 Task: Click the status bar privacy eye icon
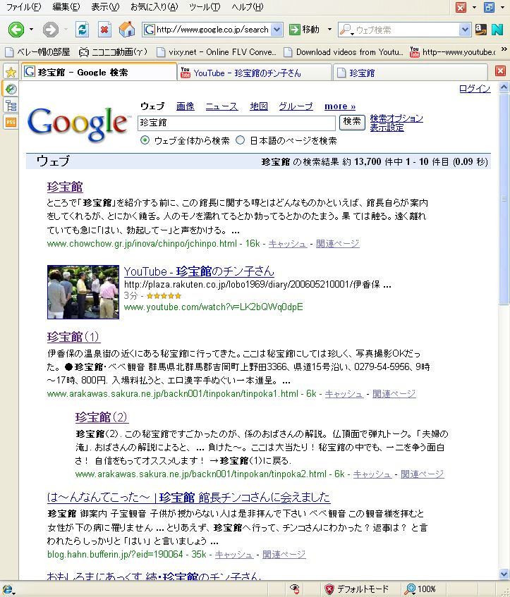294,589
